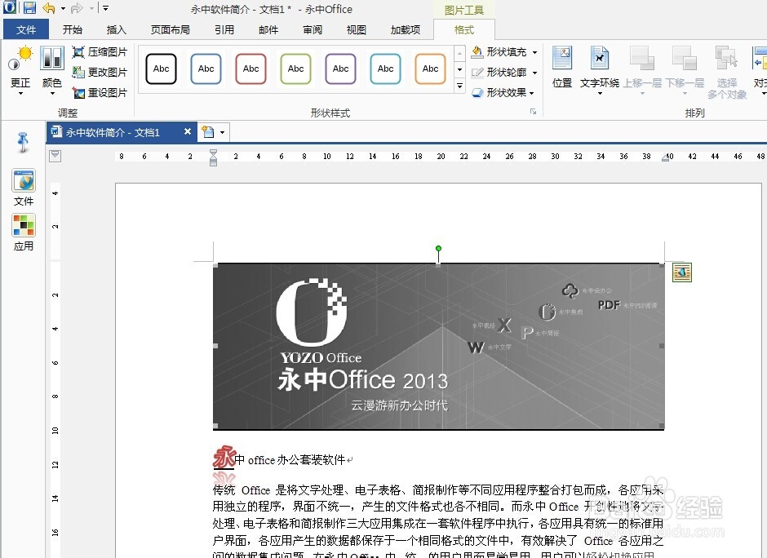Switch to the 加载项 ribbon tab
The width and height of the screenshot is (767, 558).
pos(405,30)
